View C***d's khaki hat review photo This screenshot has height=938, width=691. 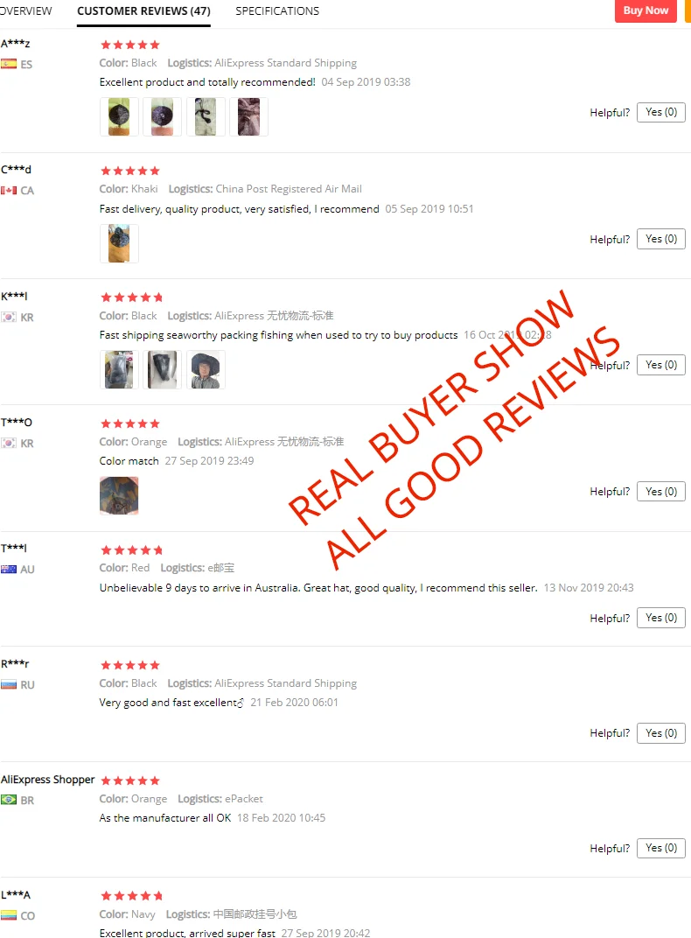click(x=119, y=243)
